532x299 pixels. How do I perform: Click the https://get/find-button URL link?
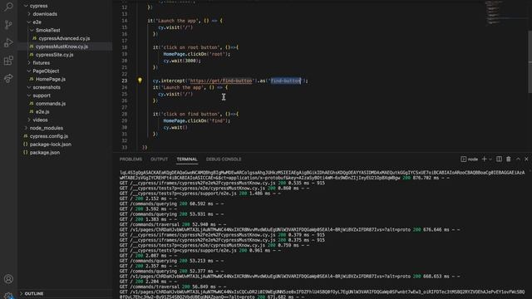(221, 81)
